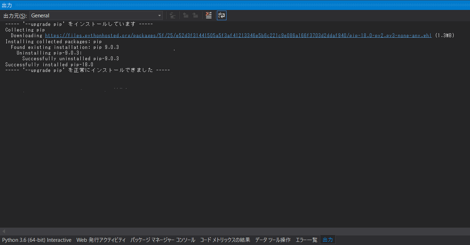Switch to Python 3.6 (64-bit) Interactive tab
Image resolution: width=470 pixels, height=245 pixels.
point(37,240)
